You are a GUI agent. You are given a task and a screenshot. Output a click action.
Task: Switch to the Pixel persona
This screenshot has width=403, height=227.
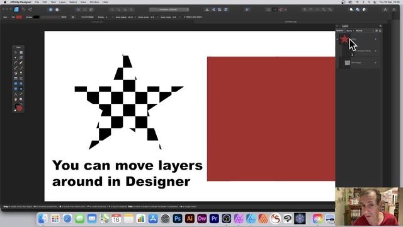click(x=23, y=9)
